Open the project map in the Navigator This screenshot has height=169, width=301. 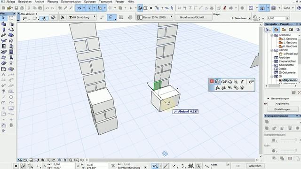(276, 30)
